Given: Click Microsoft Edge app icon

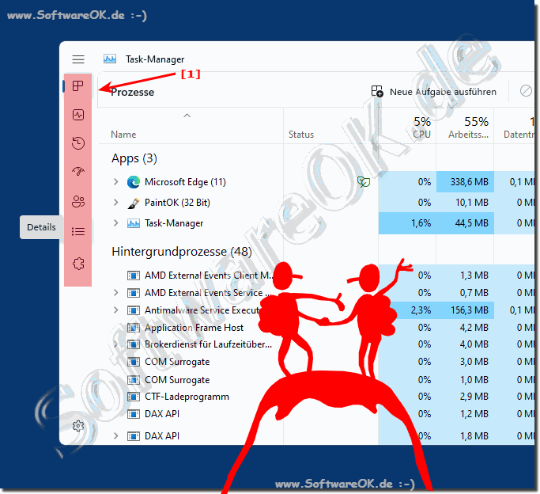Looking at the screenshot, I should tap(134, 182).
